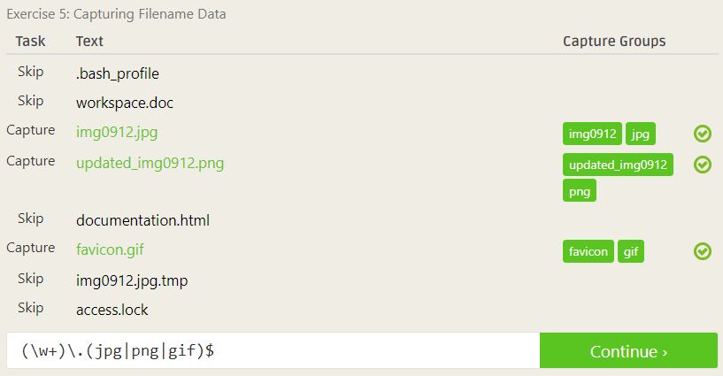The width and height of the screenshot is (723, 376).
Task: Click the Capture Groups column header
Action: tap(614, 41)
